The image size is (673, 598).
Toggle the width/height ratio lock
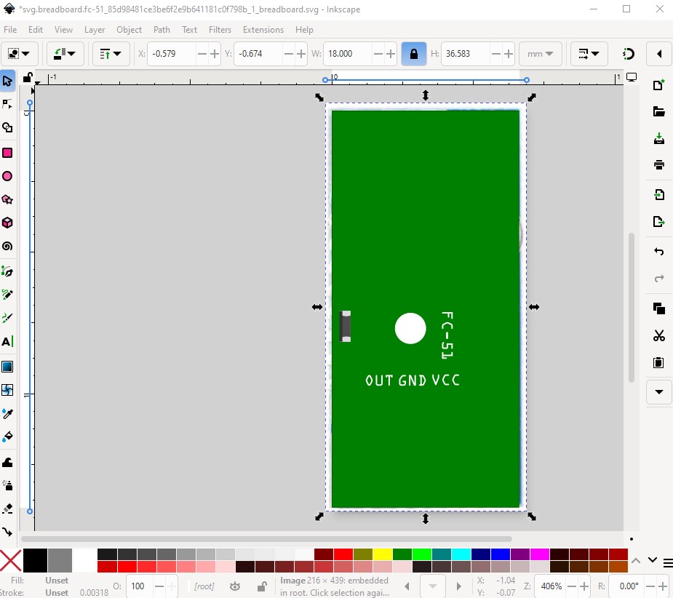click(414, 54)
